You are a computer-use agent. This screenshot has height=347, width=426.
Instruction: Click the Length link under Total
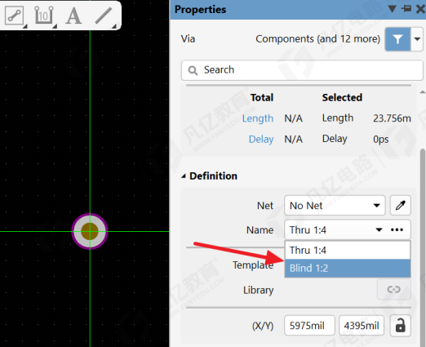(258, 118)
